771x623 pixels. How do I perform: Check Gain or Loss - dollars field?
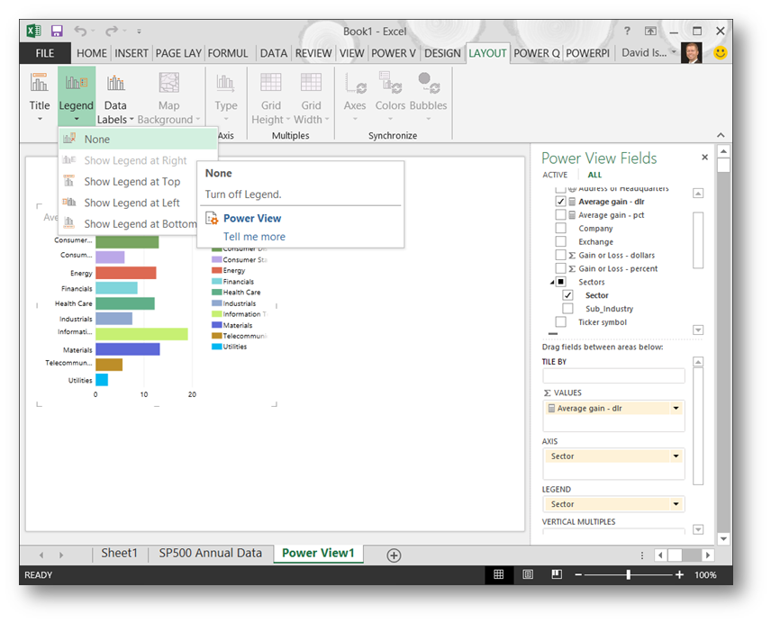560,255
